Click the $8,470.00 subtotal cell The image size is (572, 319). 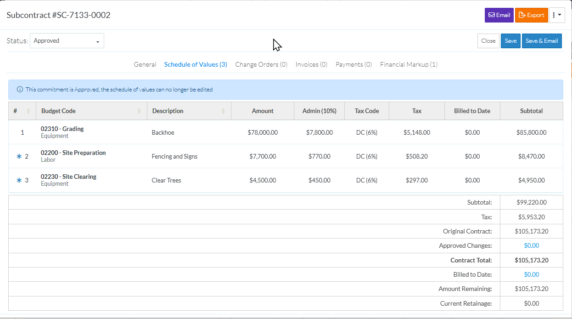pyautogui.click(x=532, y=157)
